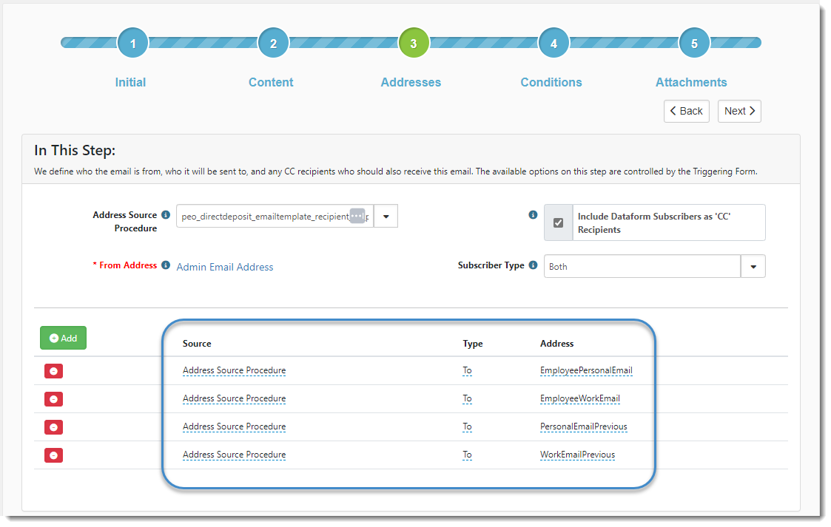Go to step 4 Conditions
Screen dimensions: 831x527
point(554,44)
